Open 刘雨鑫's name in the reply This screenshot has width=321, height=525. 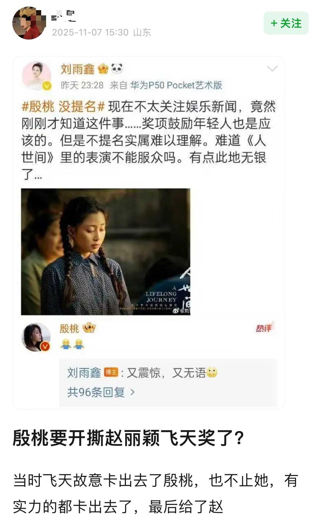tap(84, 373)
